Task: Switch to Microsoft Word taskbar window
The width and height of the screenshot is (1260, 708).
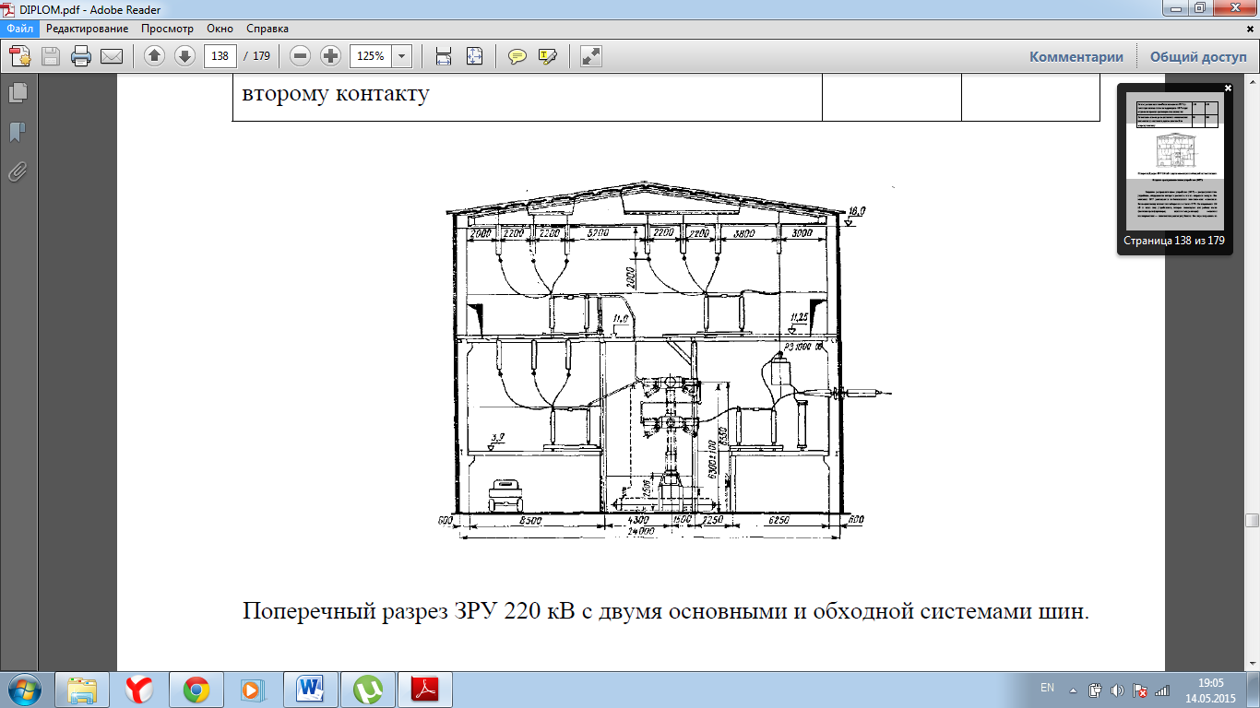Action: point(313,690)
